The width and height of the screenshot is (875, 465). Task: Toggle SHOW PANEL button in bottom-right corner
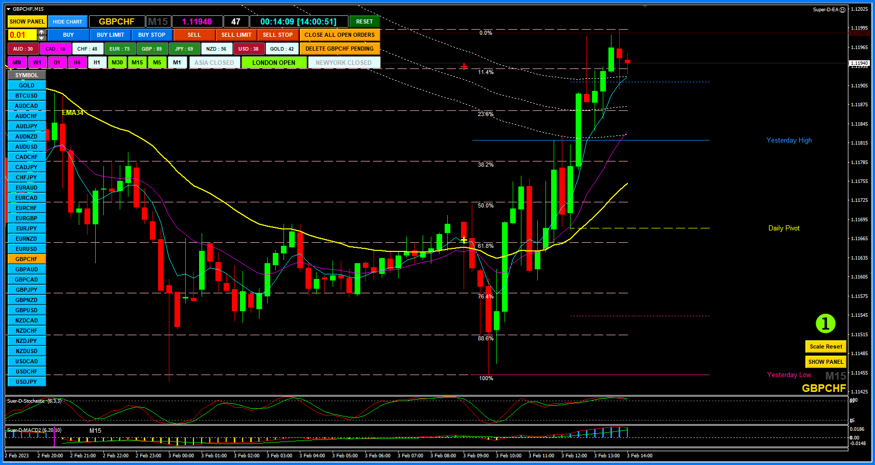tap(825, 362)
